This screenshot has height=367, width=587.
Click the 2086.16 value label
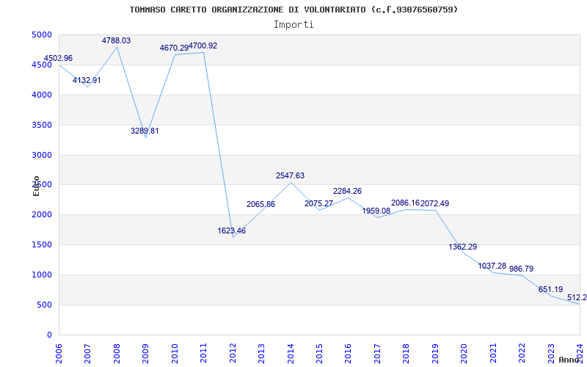(406, 203)
